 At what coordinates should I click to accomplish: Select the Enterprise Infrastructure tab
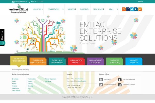pos(38,61)
